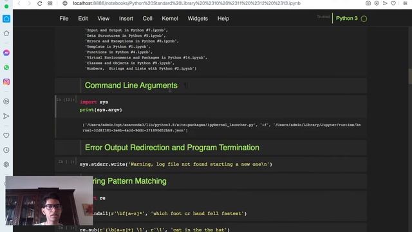Image resolution: width=412 pixels, height=232 pixels.
Task: Open the Jupyter Help menu
Action: coord(223,19)
